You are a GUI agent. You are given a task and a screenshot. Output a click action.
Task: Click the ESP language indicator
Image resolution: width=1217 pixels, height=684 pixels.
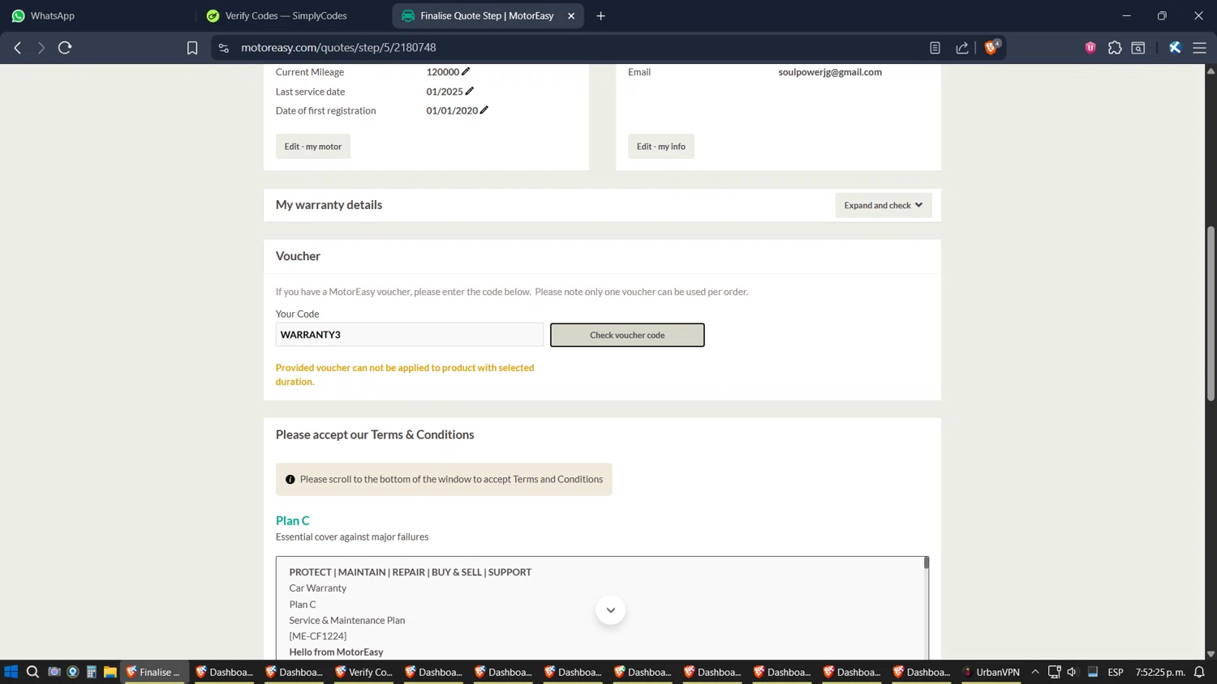tap(1116, 672)
